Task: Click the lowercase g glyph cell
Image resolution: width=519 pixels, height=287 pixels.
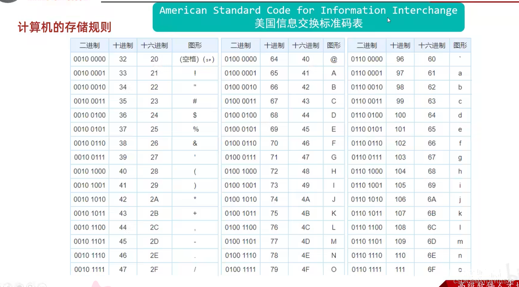Action: pos(460,157)
